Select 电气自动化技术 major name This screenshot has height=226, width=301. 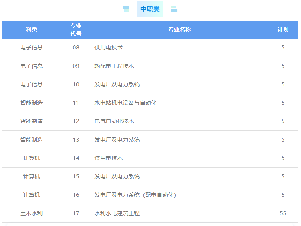pos(114,121)
